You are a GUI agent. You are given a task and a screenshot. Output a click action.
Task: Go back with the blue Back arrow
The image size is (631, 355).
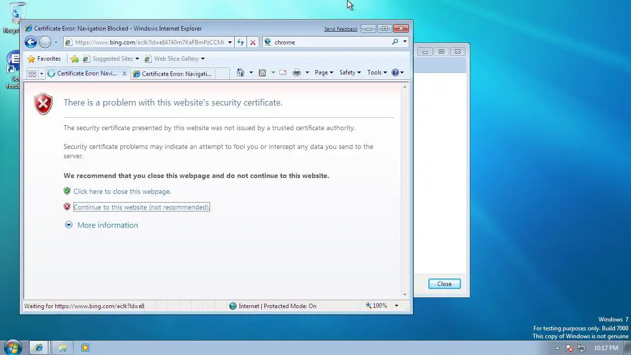[31, 42]
